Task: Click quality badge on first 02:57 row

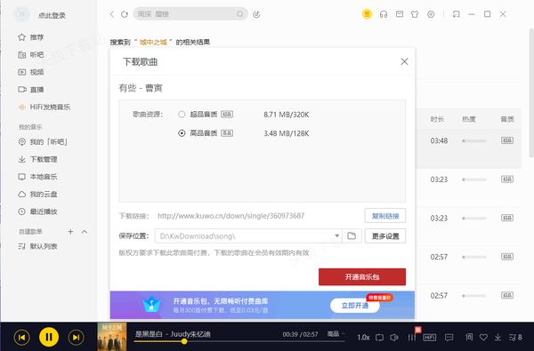Action: coord(507,257)
